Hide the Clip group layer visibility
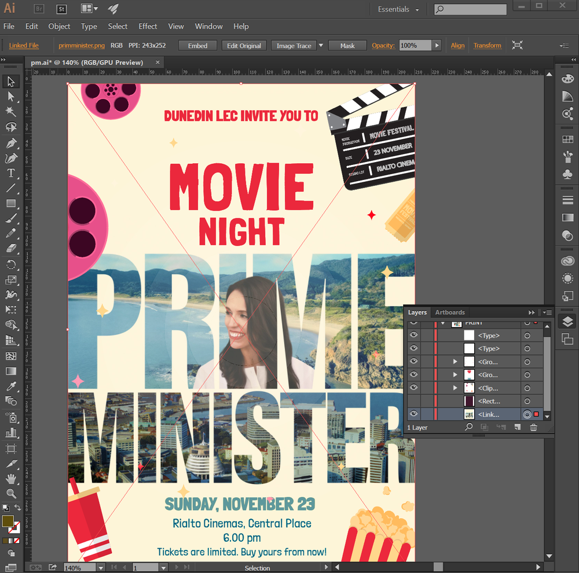This screenshot has height=573, width=579. coord(413,388)
